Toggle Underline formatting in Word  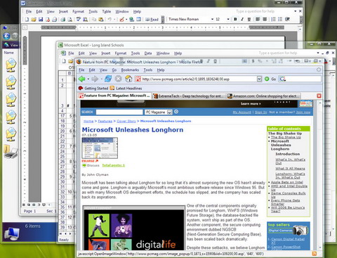[x=249, y=19]
